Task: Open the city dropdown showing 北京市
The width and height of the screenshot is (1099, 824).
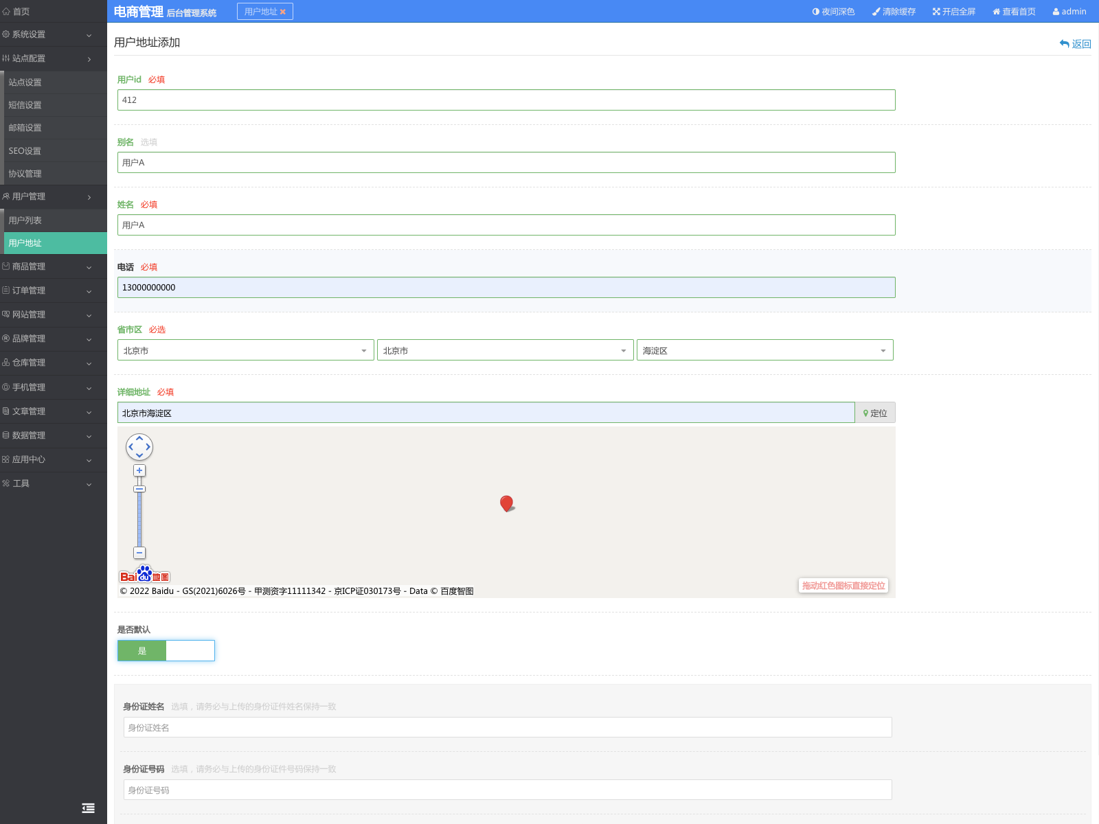Action: [x=506, y=350]
